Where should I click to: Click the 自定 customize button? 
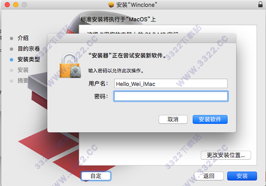coord(96,176)
